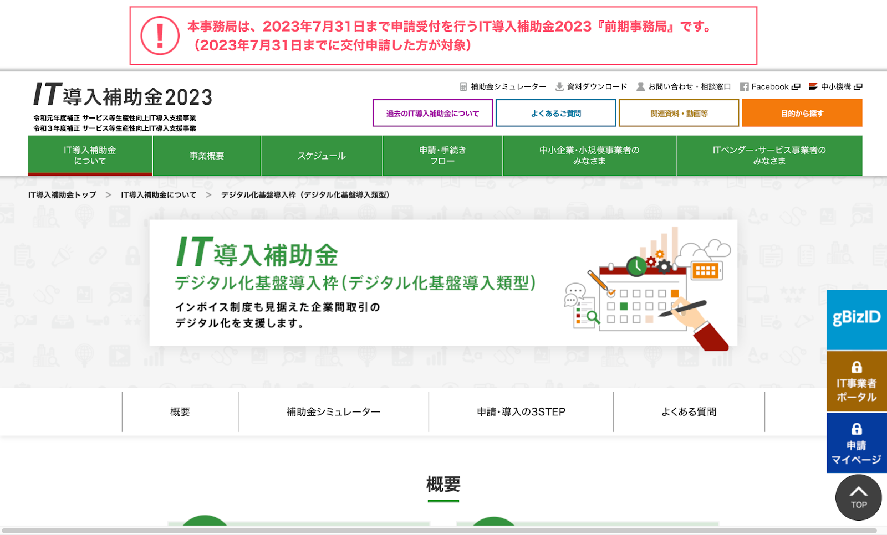887x535 pixels.
Task: Open 過去のIT導入補助金について button
Action: pos(432,113)
